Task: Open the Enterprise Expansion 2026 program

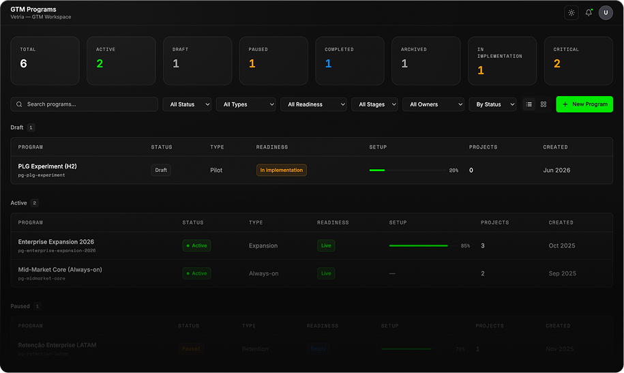Action: [56, 242]
